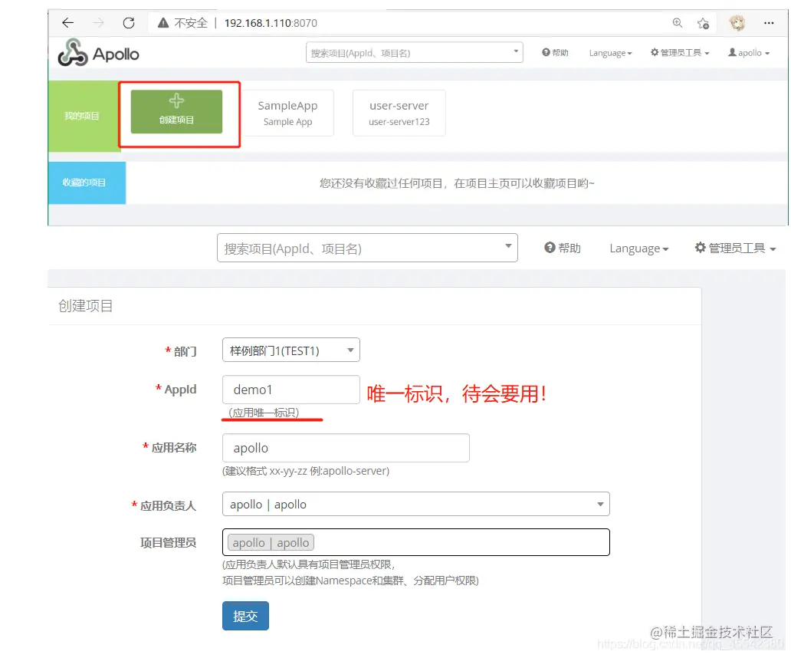Click the browser forward arrow
The width and height of the screenshot is (791, 658).
coord(98,23)
